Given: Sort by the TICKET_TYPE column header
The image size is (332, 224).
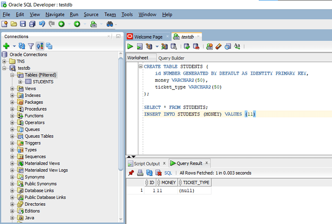Looking at the screenshot, I should point(194,183).
